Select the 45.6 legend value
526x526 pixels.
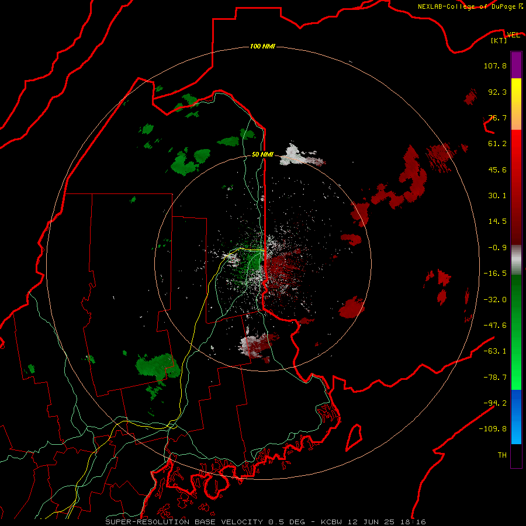coord(497,169)
